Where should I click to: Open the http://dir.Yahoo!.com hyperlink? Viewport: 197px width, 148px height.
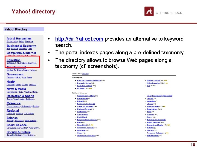click(79, 39)
